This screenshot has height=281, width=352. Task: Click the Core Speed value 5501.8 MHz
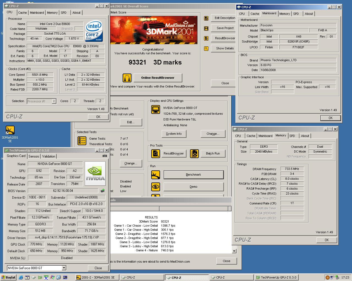point(40,75)
